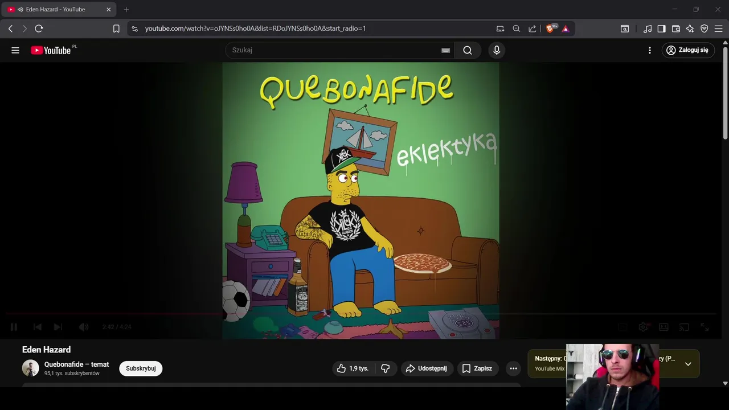
Task: Open Brave VPN shield icon
Action: (x=705, y=28)
